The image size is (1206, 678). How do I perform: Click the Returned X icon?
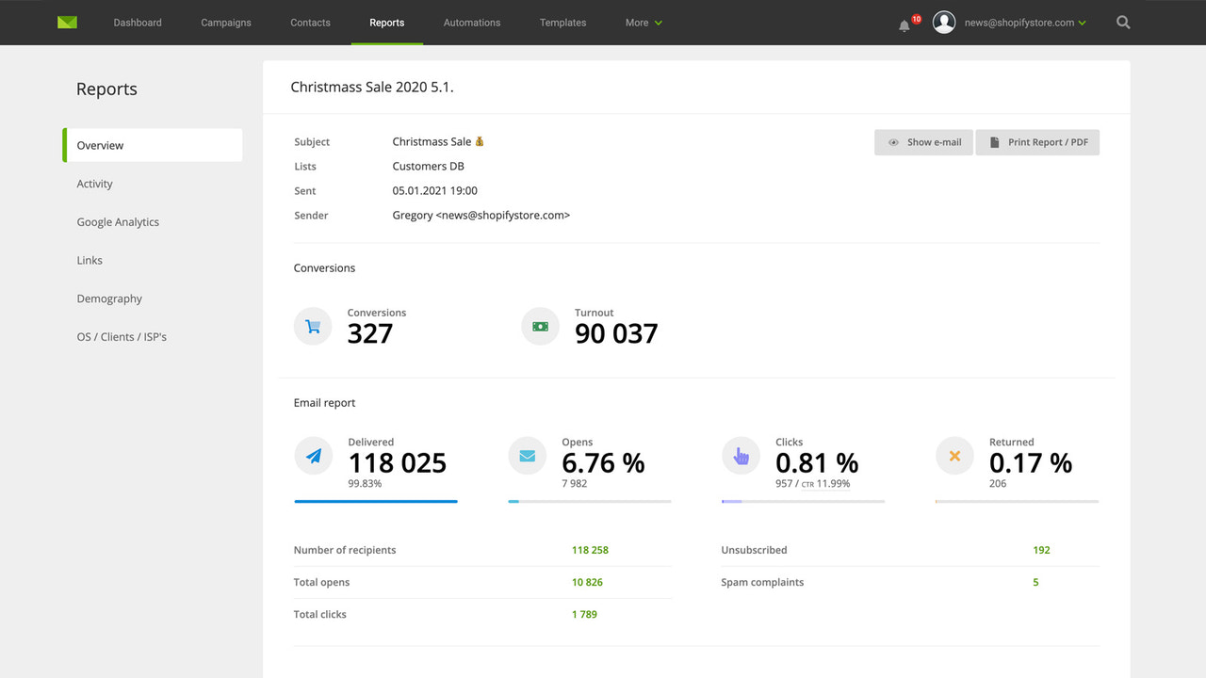point(954,456)
